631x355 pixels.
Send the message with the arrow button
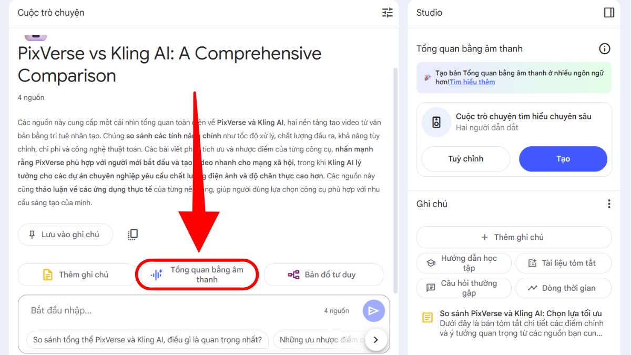tap(374, 311)
